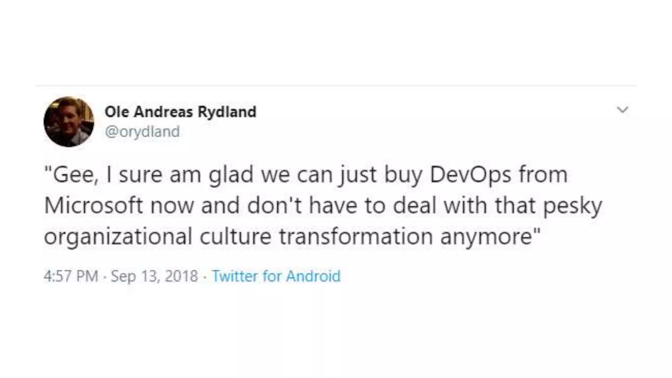Viewport: 672px width, 378px height.
Task: Click the word glad in the tweet
Action: 231,175
